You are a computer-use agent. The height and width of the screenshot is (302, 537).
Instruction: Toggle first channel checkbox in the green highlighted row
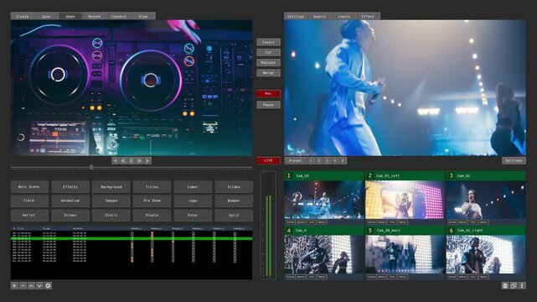point(132,238)
